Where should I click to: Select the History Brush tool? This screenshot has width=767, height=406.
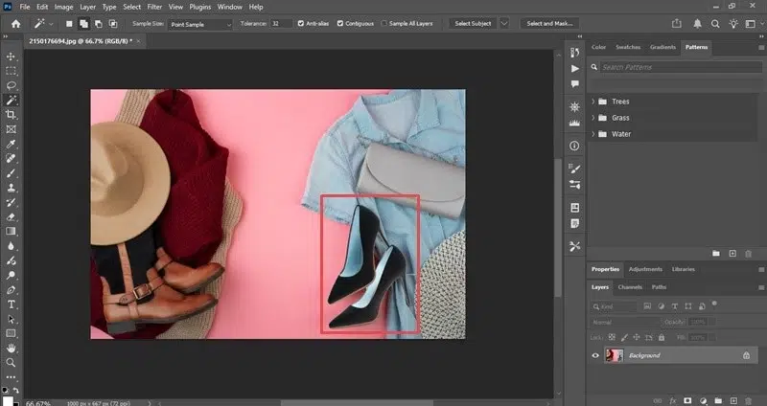pyautogui.click(x=11, y=202)
